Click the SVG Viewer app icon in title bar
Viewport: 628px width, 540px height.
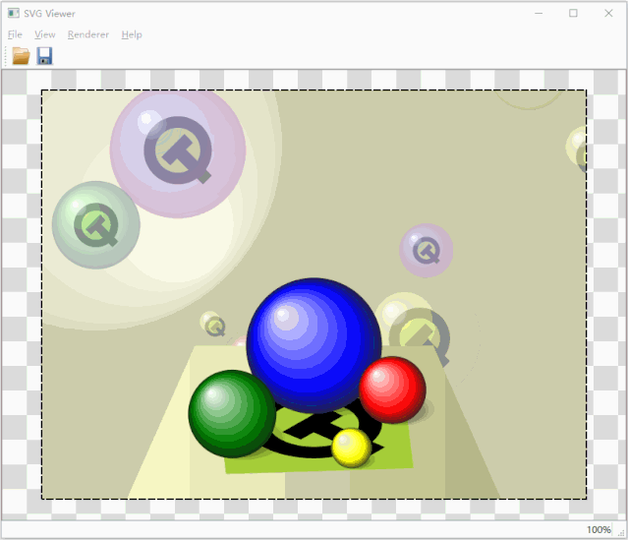(x=13, y=13)
